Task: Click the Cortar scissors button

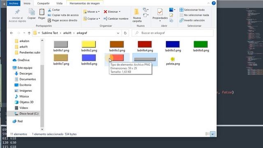Action: tap(54, 10)
